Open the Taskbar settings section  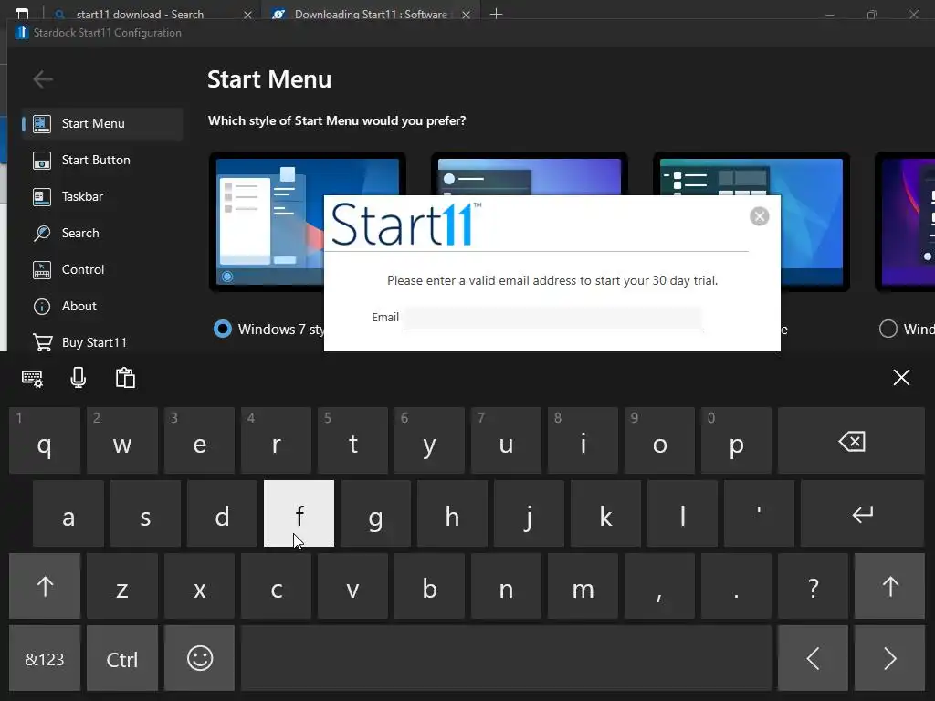[x=101, y=196]
